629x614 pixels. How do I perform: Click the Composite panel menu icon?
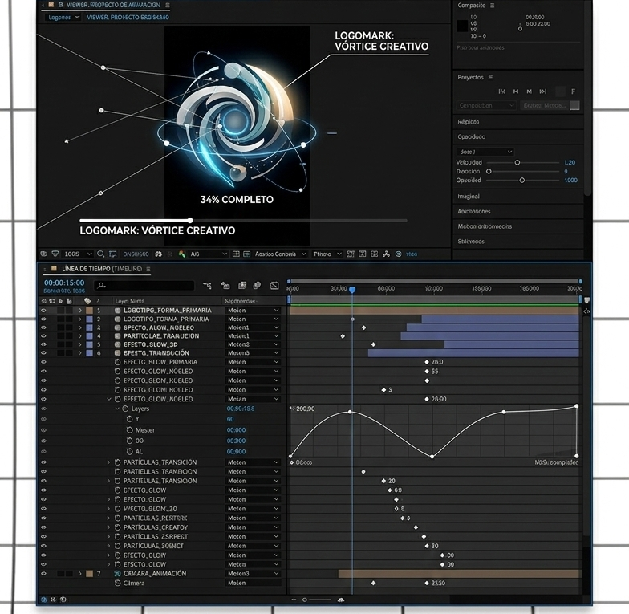(493, 6)
